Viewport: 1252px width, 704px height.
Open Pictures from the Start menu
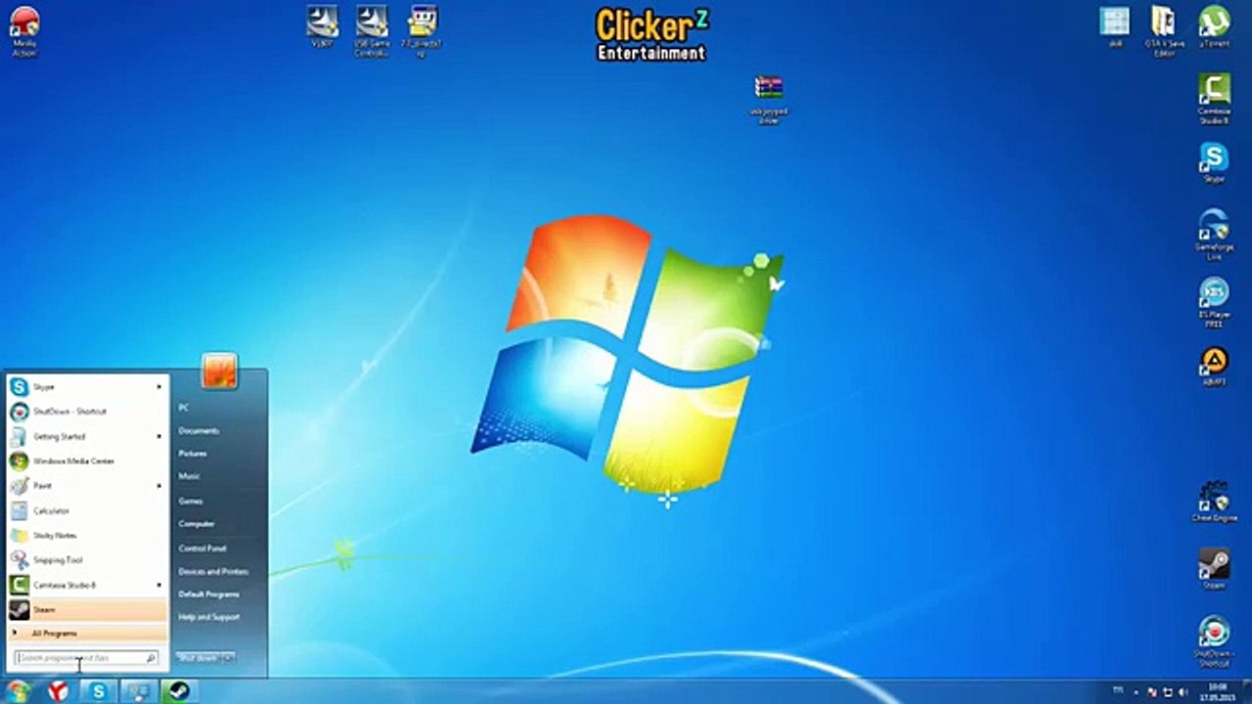click(x=193, y=454)
